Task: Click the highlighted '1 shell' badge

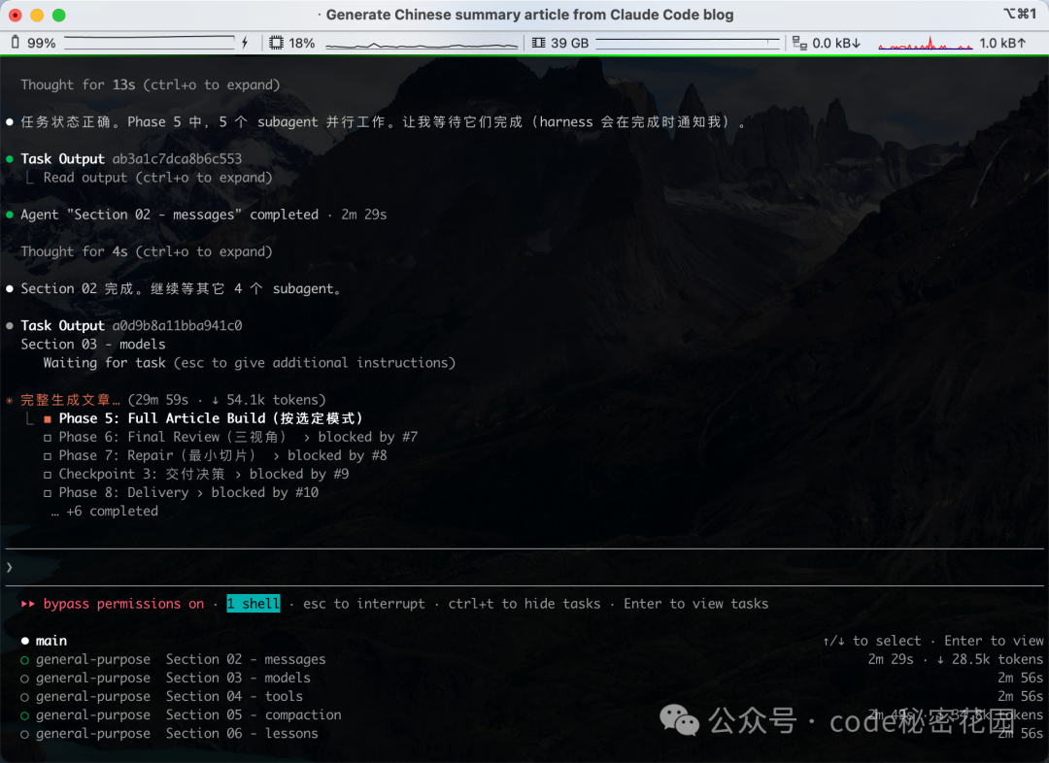Action: (254, 604)
